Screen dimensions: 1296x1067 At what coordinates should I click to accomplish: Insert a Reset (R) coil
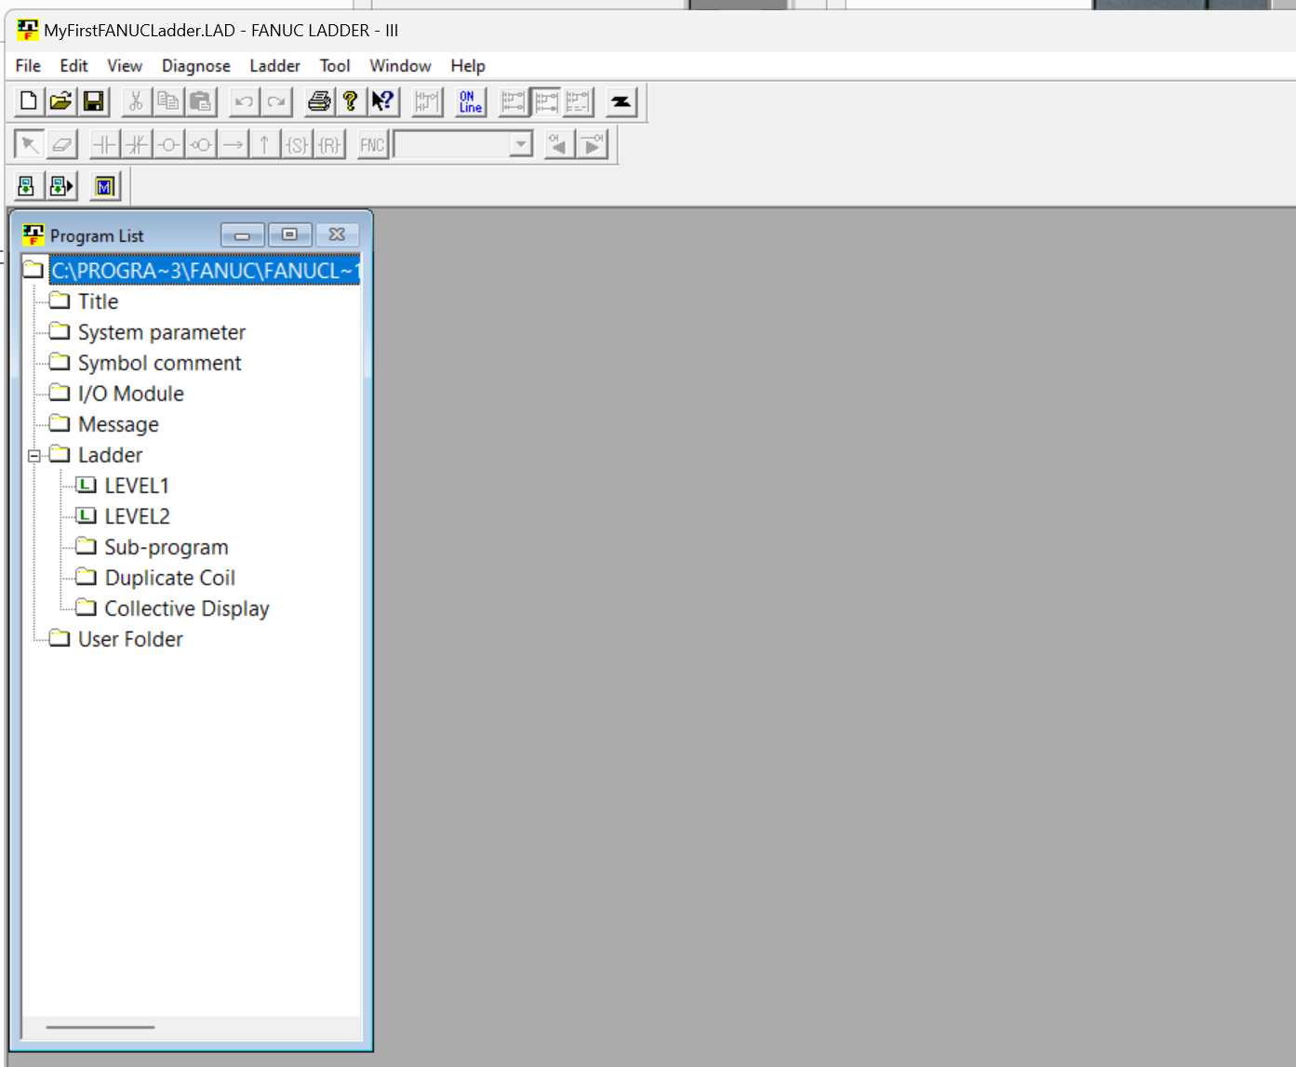click(329, 144)
